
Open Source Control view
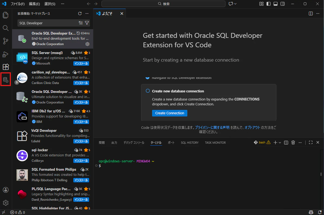coord(6,41)
